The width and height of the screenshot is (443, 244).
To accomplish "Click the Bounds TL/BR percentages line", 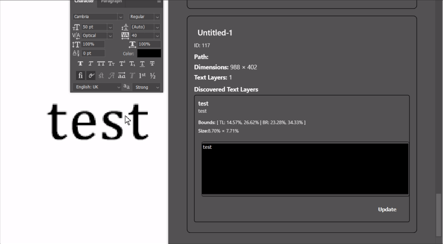I will (252, 122).
